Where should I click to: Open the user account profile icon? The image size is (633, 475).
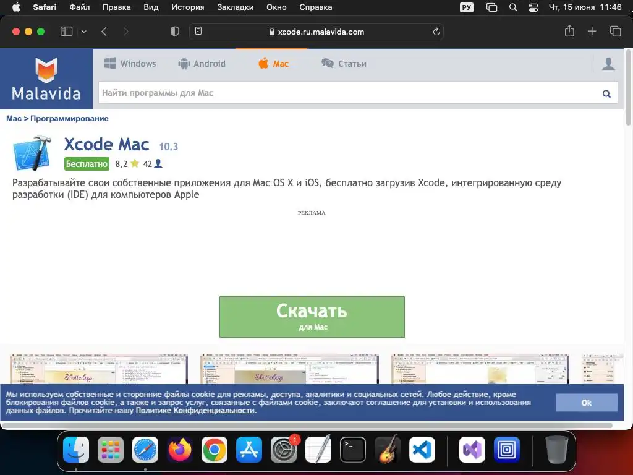pyautogui.click(x=608, y=64)
